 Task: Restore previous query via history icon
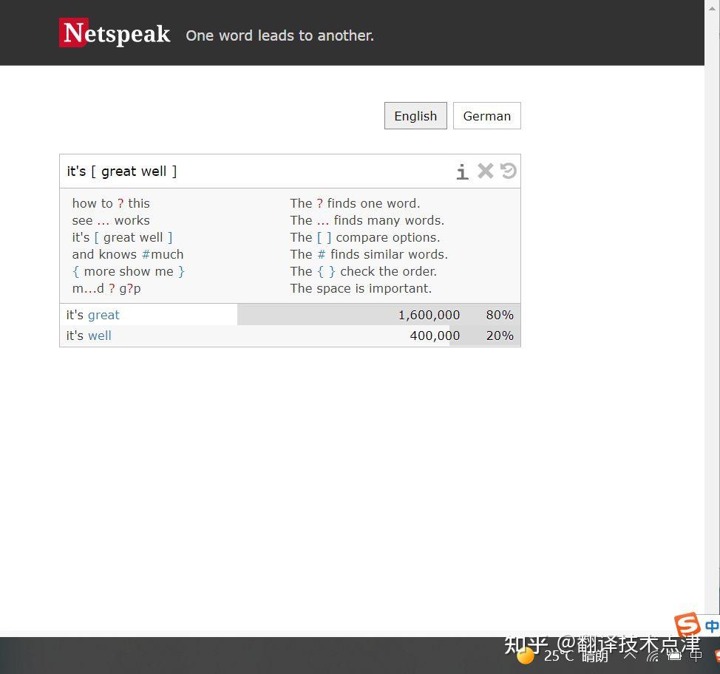508,171
